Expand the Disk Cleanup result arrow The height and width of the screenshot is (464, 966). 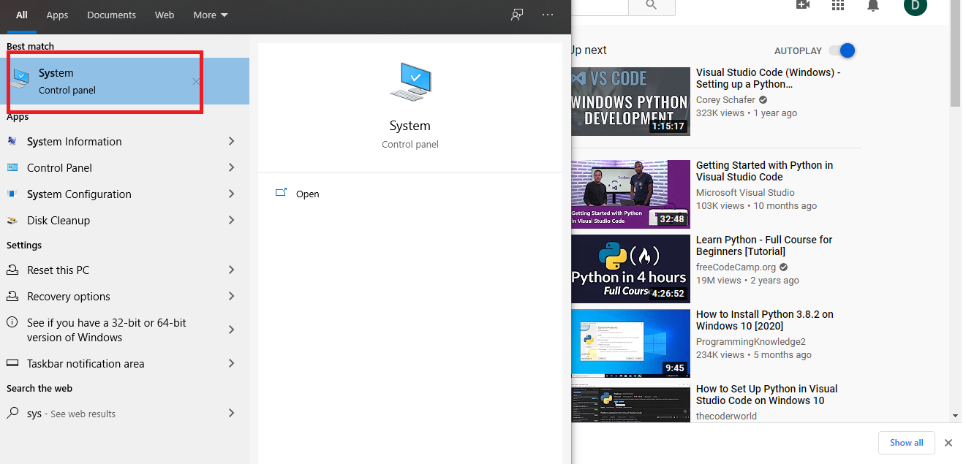point(231,220)
